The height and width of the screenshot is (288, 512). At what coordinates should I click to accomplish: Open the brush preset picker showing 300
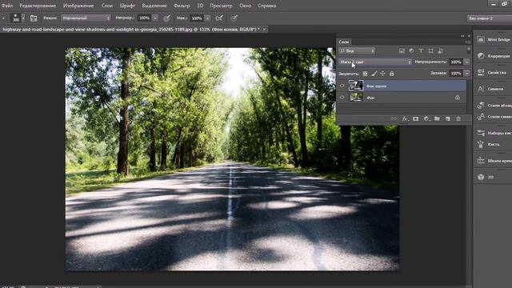pyautogui.click(x=18, y=18)
